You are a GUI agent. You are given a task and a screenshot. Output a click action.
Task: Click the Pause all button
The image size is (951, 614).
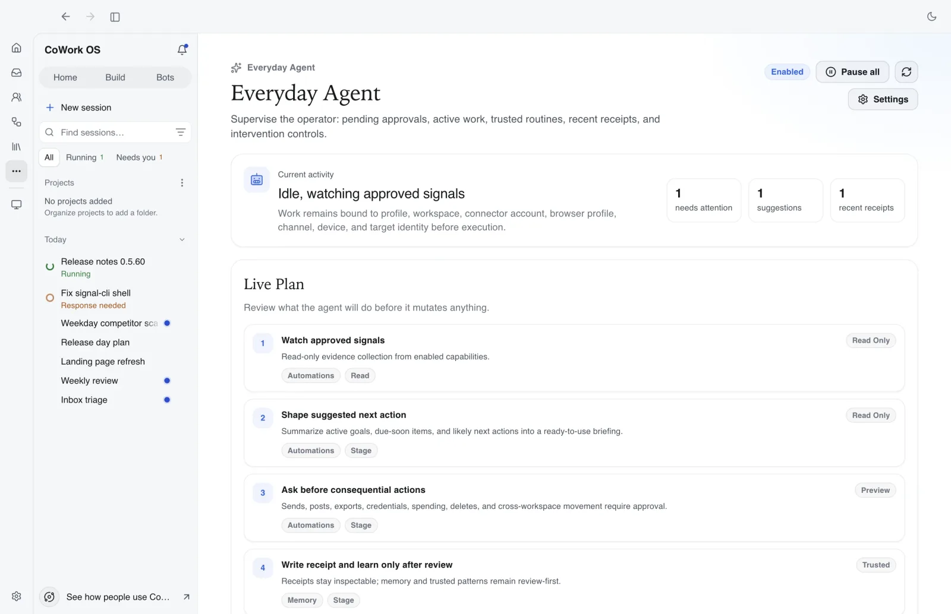tap(852, 72)
